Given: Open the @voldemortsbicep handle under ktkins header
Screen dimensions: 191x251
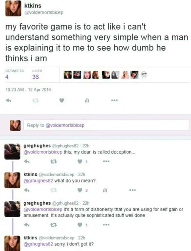Looking at the screenshot, I should click(x=43, y=12).
